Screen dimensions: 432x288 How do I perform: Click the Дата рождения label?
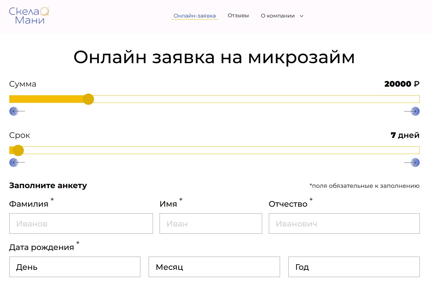coord(42,247)
